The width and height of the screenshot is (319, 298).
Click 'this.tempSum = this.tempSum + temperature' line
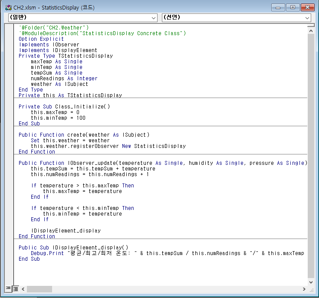[93, 169]
